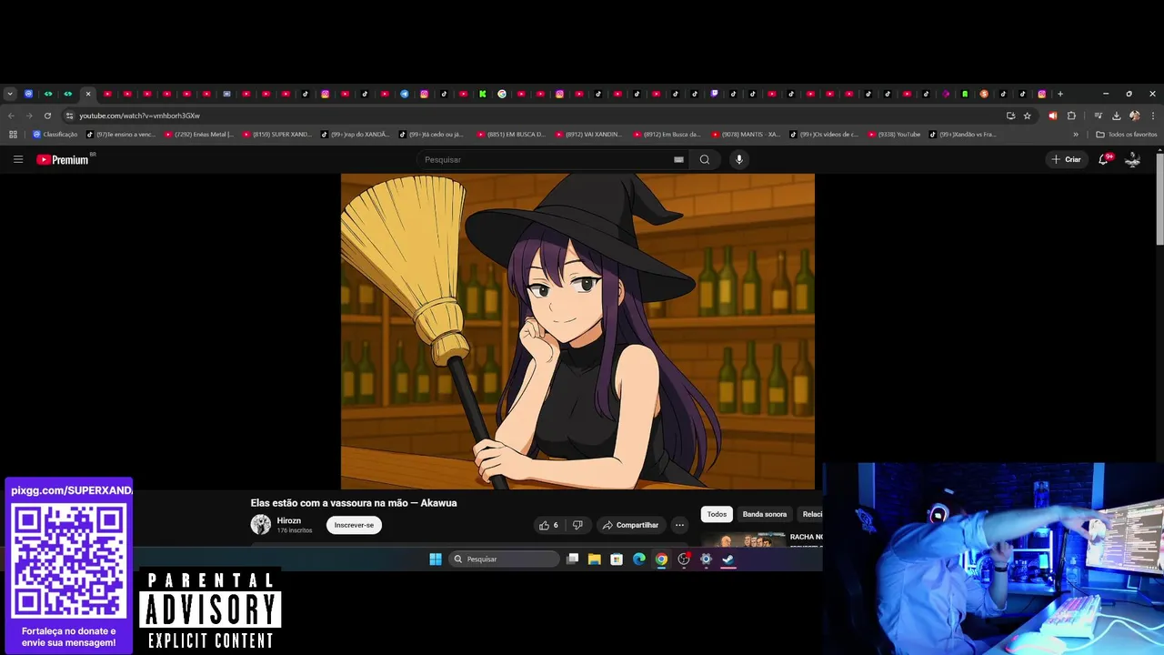Viewport: 1164px width, 655px height.
Task: Open more actions three-dot menu under video
Action: point(679,525)
